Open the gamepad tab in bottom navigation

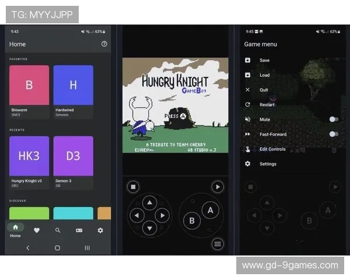(x=79, y=230)
